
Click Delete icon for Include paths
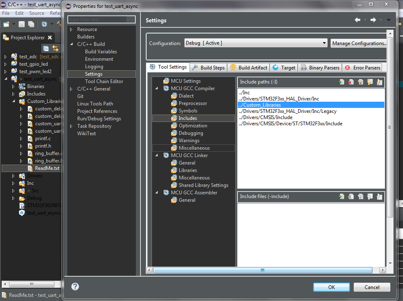click(351, 82)
